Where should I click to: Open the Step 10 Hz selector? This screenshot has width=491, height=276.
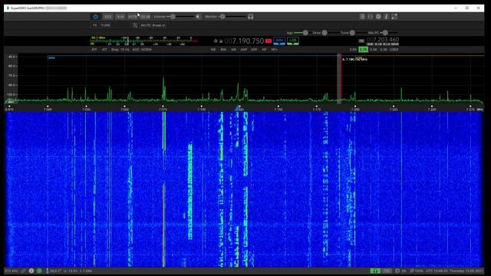pos(120,50)
